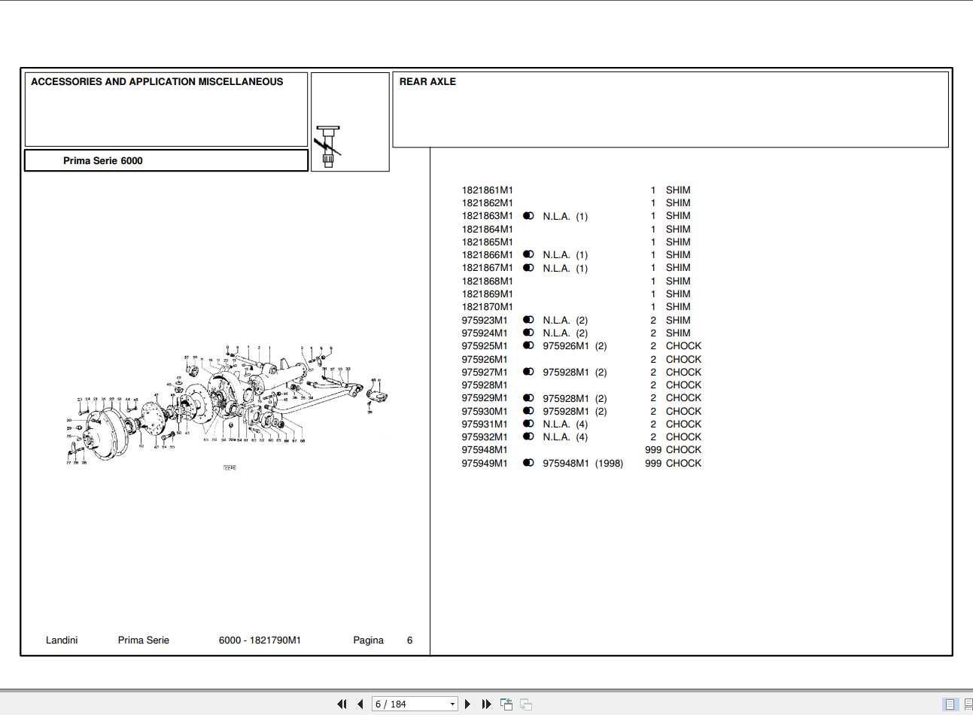Click the Prima Serie 6000 title box
The height and width of the screenshot is (715, 973).
pos(166,160)
